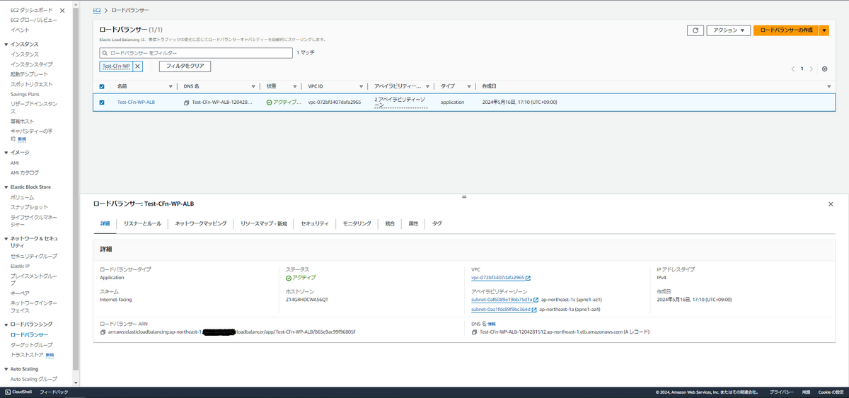Focus the load balancer filter search field
Screen dimensions: 849x398
[x=196, y=53]
